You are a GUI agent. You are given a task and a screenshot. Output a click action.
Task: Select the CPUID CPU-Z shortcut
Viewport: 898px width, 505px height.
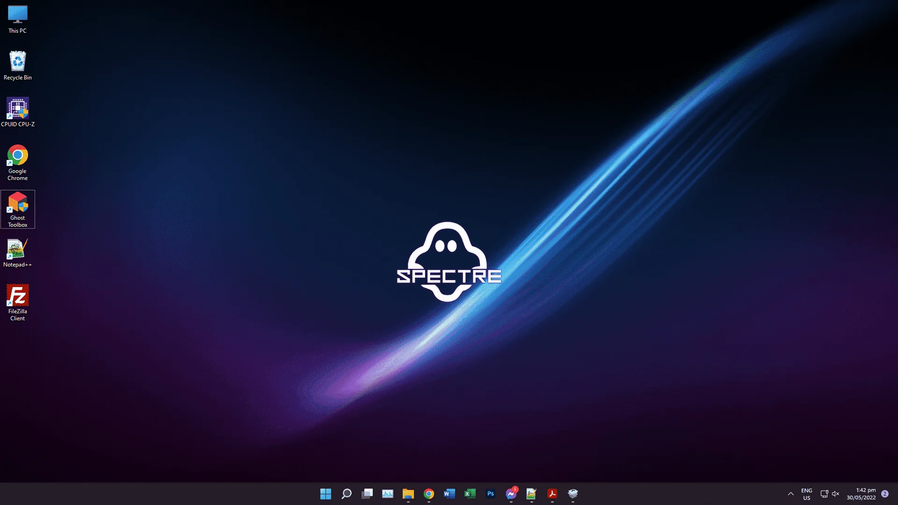click(x=18, y=112)
